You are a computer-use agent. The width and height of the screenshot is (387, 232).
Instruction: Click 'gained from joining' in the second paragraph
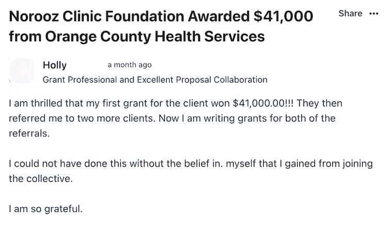point(329,164)
